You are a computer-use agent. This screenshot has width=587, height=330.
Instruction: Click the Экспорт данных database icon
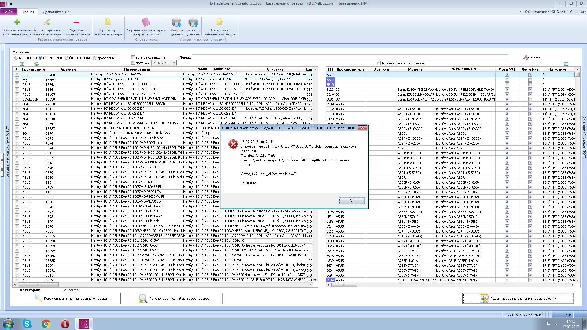193,22
